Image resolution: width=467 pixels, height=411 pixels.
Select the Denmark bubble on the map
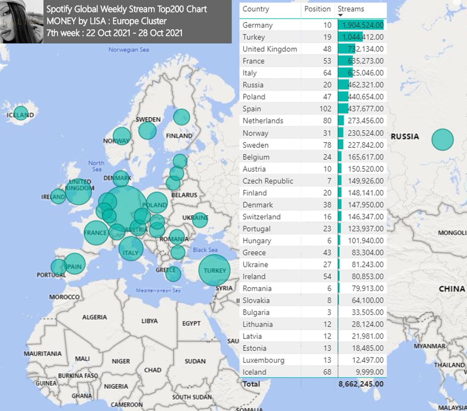click(x=121, y=179)
